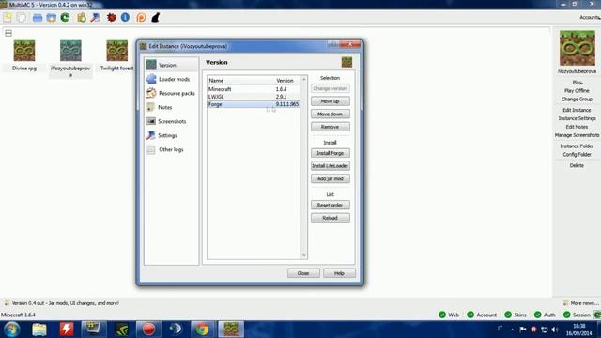Click the Add jar mod button

pyautogui.click(x=330, y=178)
